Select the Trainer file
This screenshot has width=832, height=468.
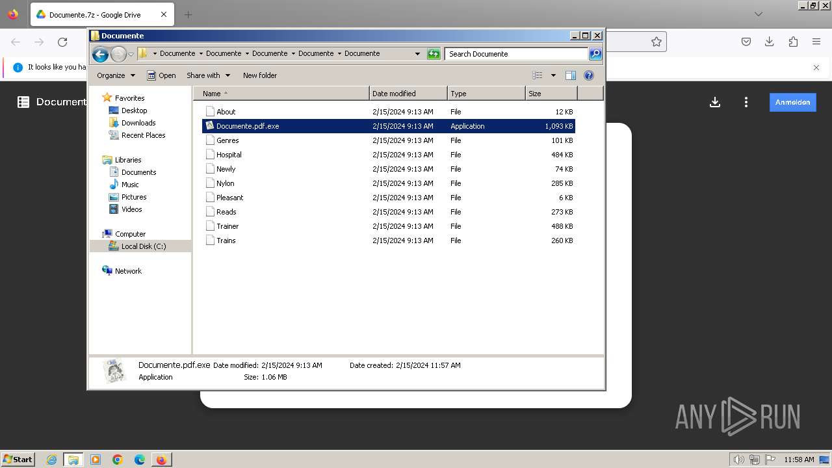click(389, 226)
